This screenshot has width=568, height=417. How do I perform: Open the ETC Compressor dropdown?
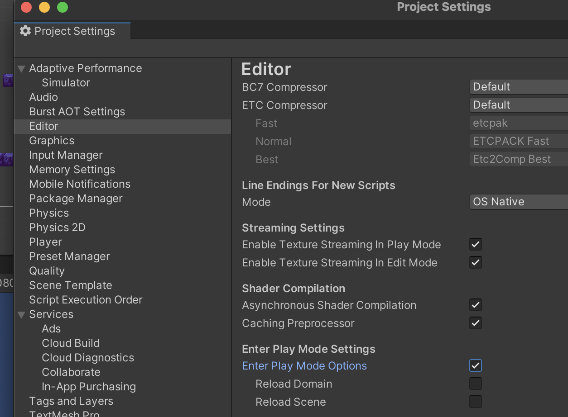click(518, 105)
